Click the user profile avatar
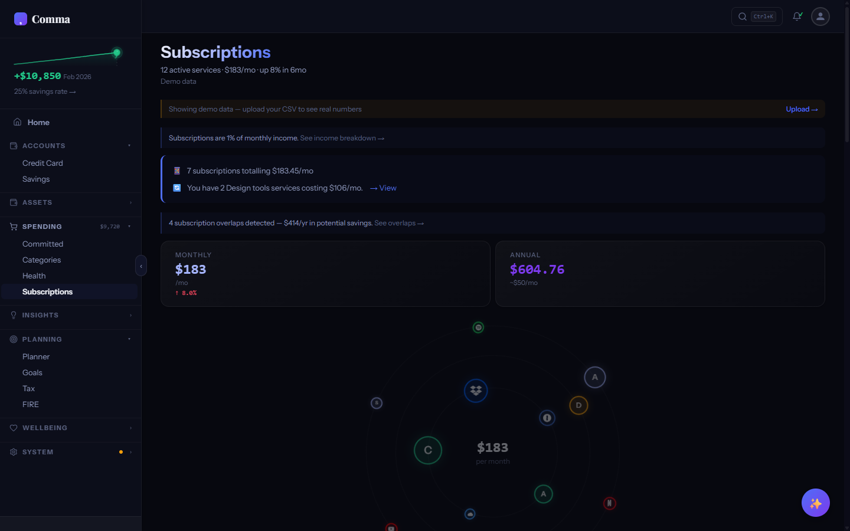Viewport: 850px width, 531px height. (x=820, y=17)
